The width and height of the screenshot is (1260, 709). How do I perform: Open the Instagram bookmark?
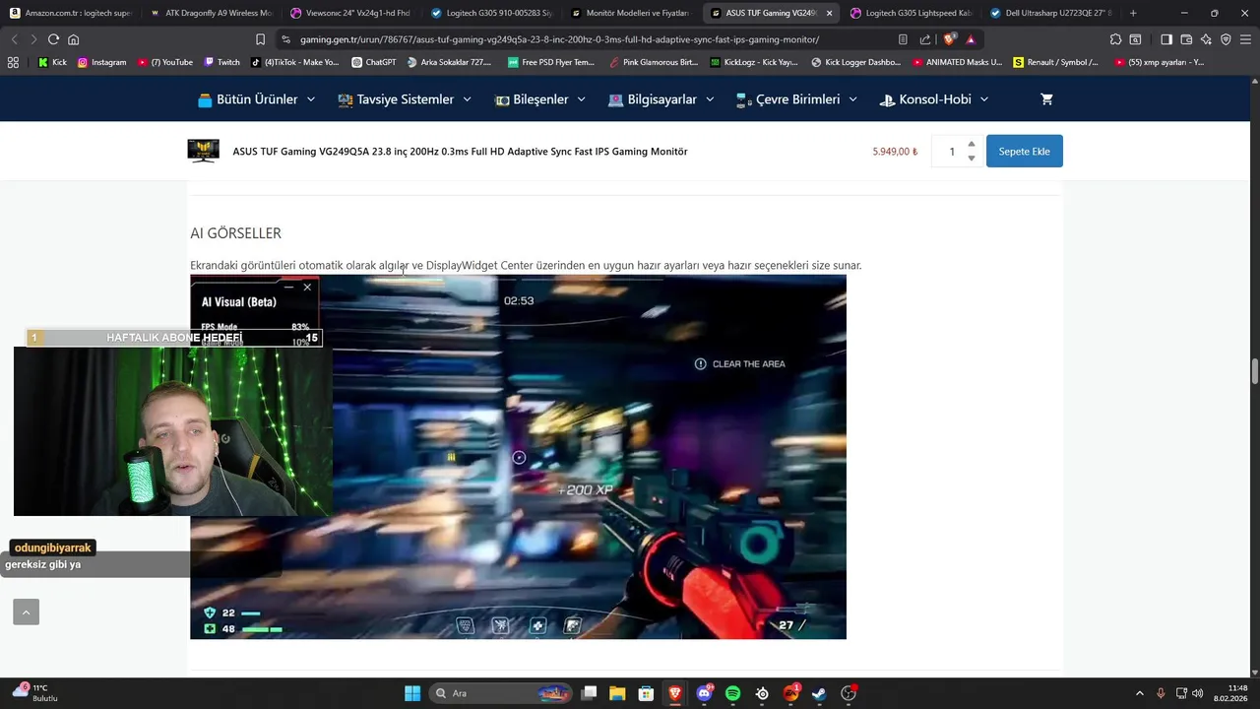pos(101,62)
